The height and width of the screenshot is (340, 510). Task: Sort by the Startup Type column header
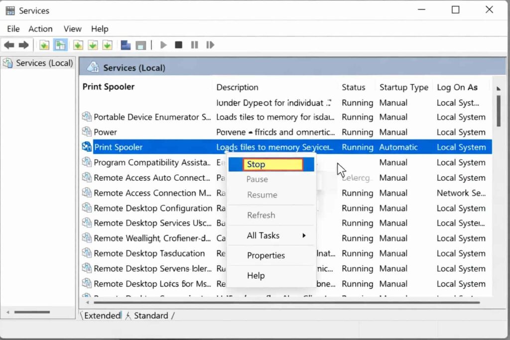(403, 87)
